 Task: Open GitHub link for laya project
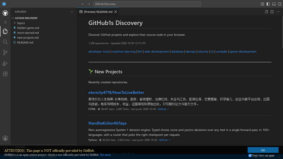164,140
